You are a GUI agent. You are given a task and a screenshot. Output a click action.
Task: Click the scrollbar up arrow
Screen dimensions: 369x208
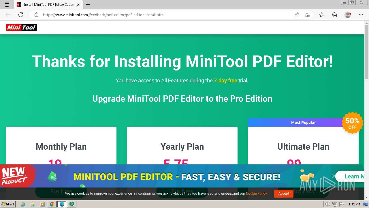[x=367, y=22]
